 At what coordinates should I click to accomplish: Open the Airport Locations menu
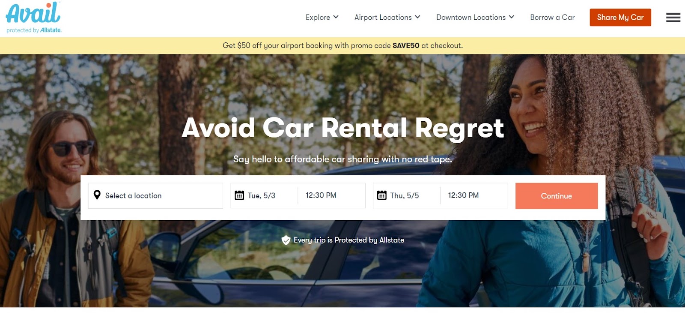click(x=387, y=17)
